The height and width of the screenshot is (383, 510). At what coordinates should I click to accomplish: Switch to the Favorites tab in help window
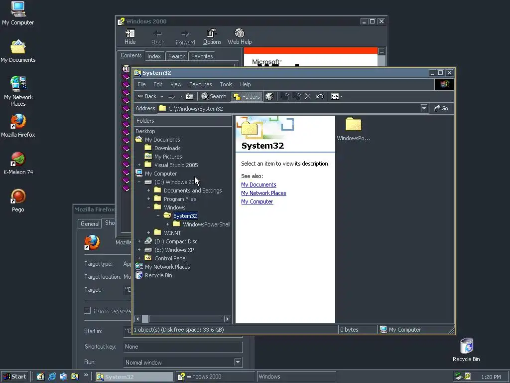tap(202, 56)
